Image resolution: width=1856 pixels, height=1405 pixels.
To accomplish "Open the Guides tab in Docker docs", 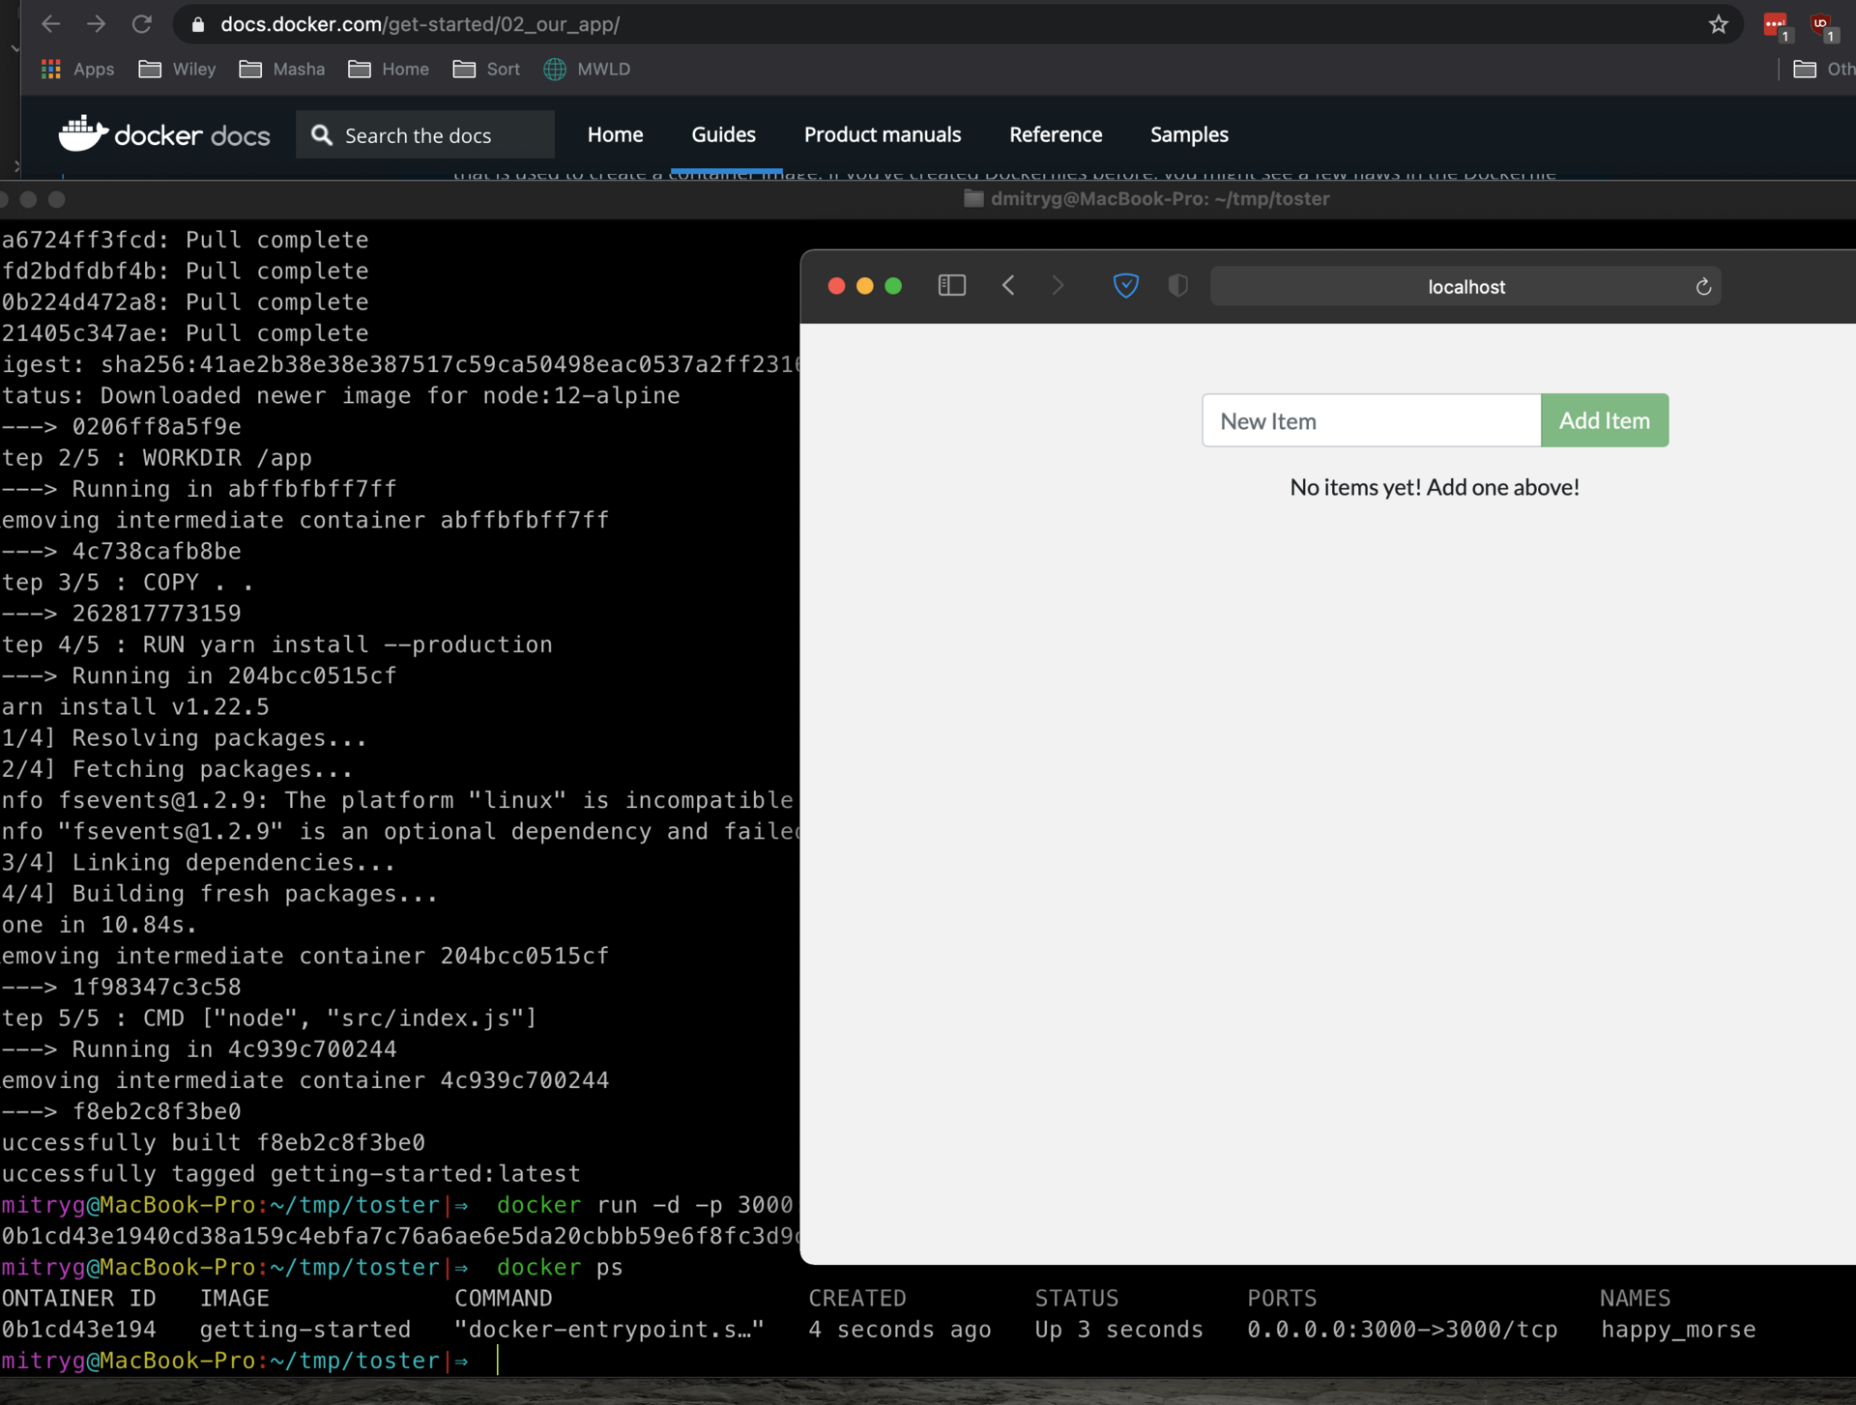I will [x=723, y=134].
